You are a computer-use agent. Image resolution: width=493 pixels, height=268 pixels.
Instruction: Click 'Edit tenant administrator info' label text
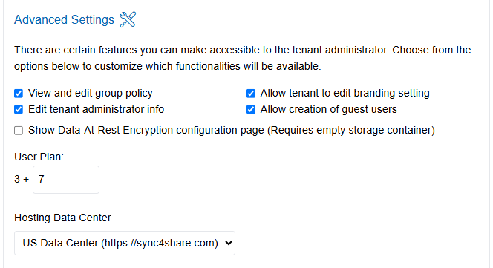97,109
